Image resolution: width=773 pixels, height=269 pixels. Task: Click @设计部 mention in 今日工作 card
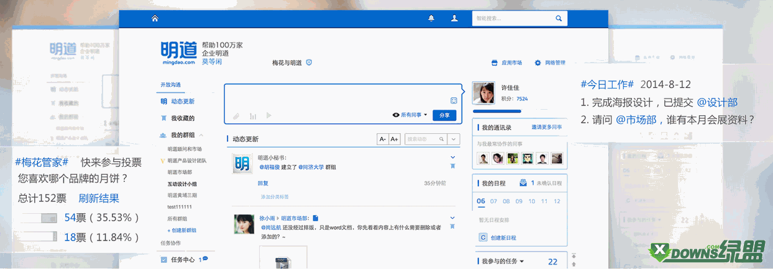(717, 103)
